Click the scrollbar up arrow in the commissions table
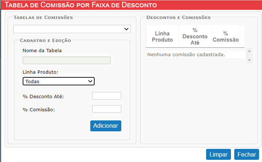The width and height of the screenshot is (262, 162). [249, 51]
